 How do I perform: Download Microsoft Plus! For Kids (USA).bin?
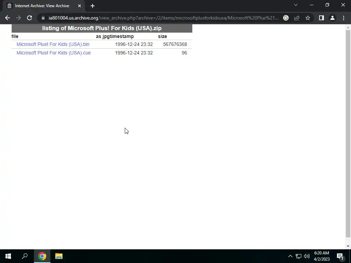[53, 44]
